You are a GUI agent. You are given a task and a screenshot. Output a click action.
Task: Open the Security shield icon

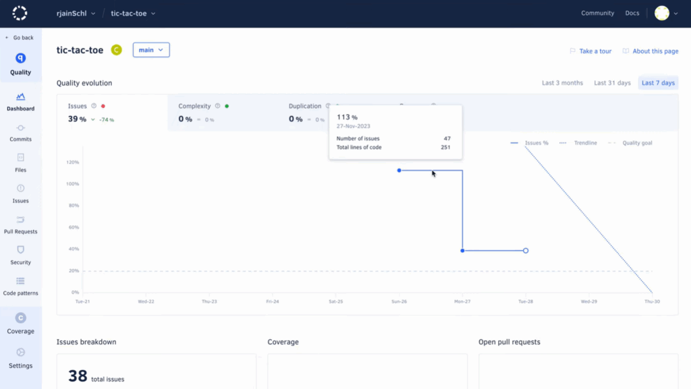[20, 250]
